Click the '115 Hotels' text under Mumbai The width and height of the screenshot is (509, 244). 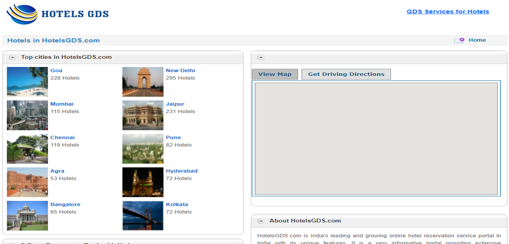(x=65, y=112)
